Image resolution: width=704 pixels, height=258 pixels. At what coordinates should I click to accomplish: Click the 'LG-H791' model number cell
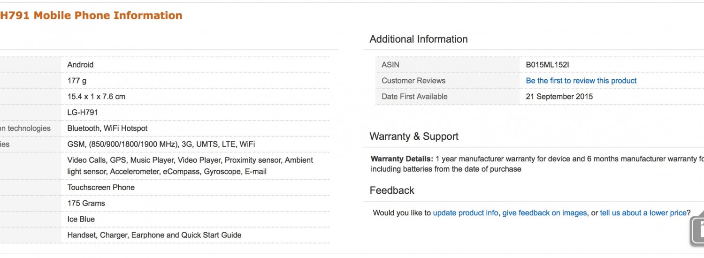(x=83, y=113)
